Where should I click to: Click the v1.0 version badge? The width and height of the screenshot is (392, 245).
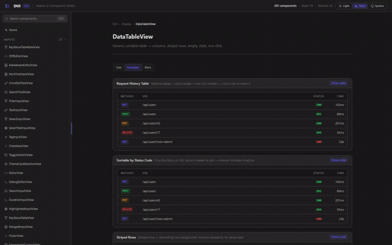[x=26, y=6]
